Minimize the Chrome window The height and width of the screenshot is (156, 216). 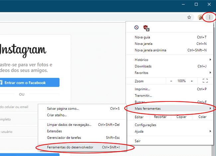tap(183, 4)
